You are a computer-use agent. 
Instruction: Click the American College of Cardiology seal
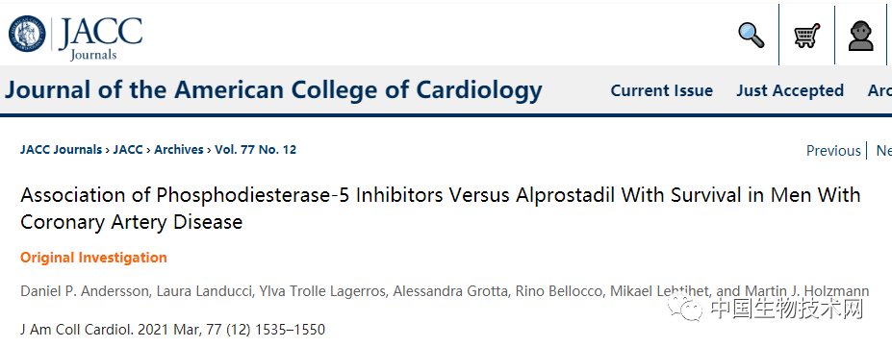[27, 34]
